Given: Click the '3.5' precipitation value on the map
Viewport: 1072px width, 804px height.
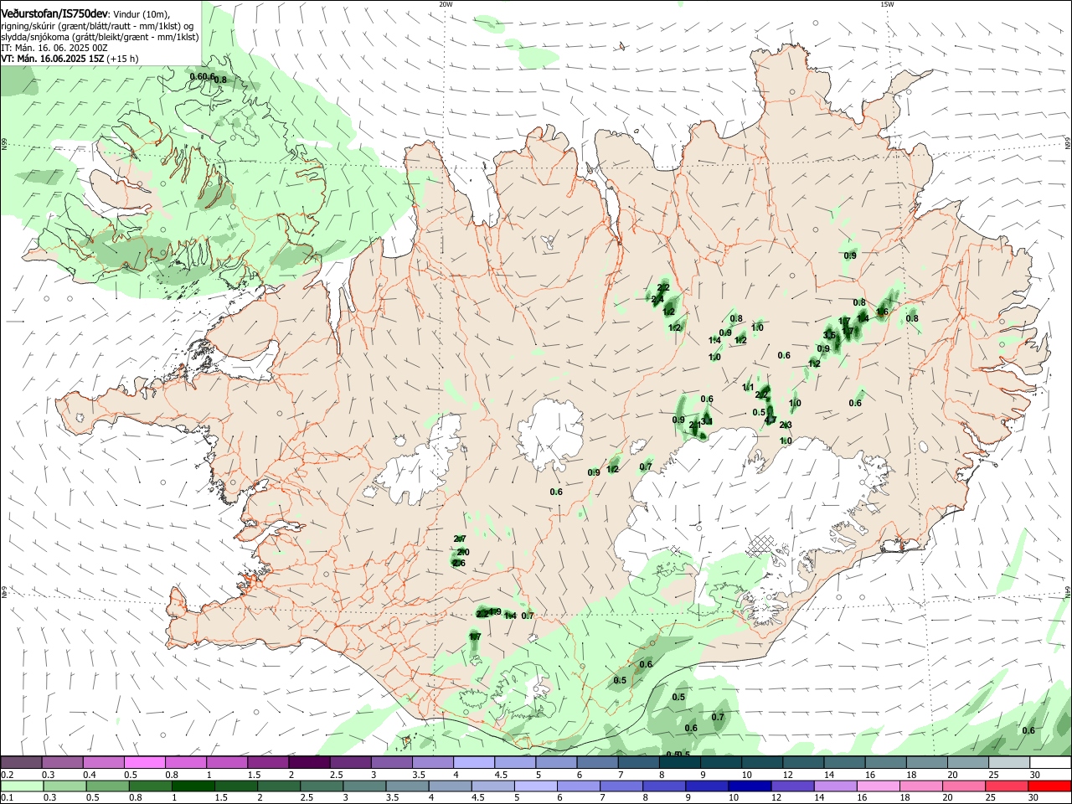Looking at the screenshot, I should (x=829, y=335).
